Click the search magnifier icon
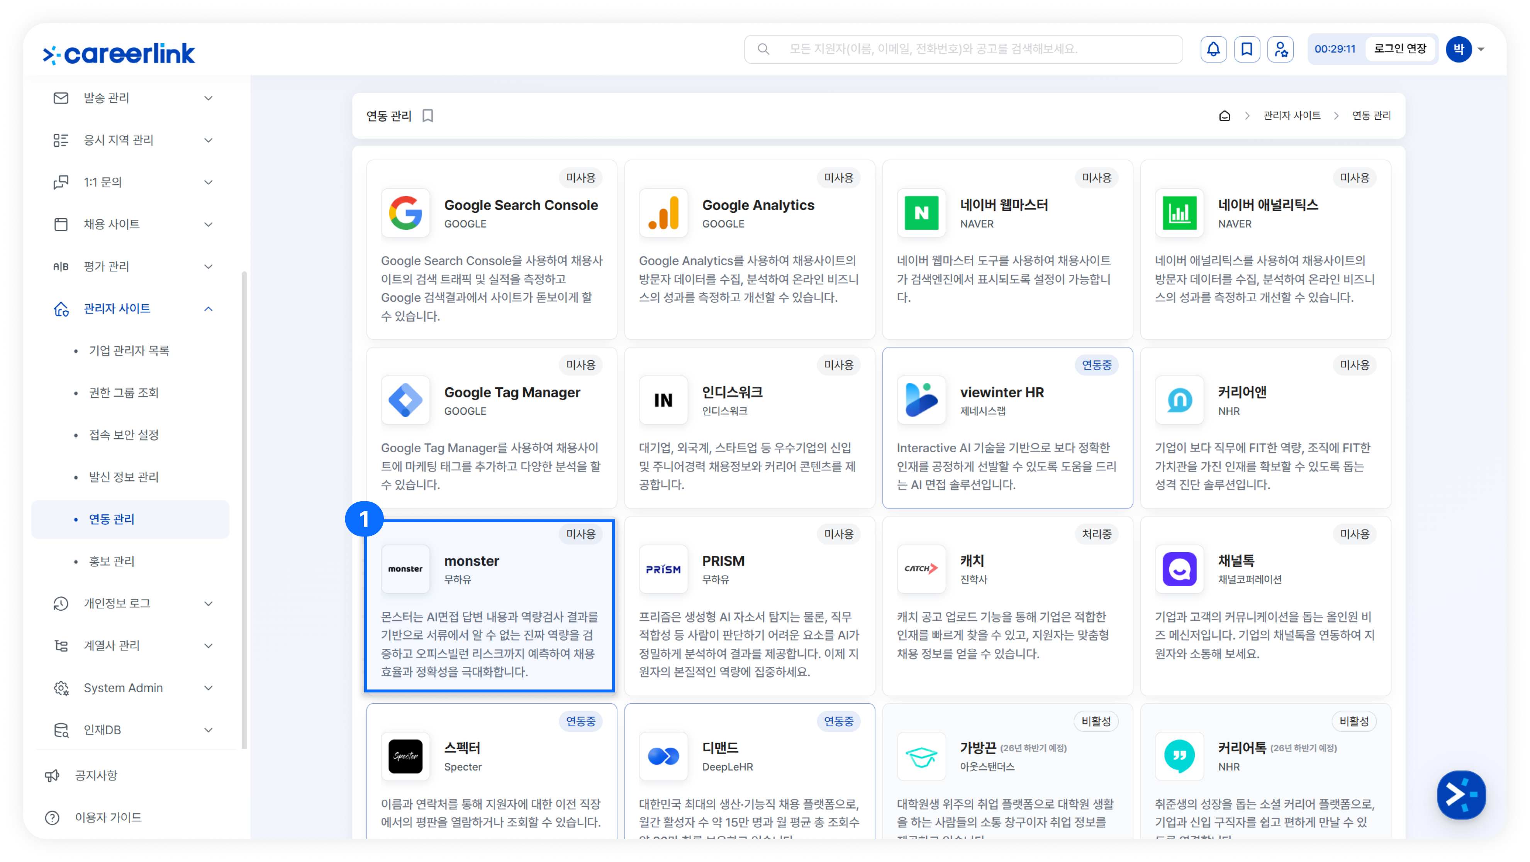Screen dimensions: 1530x862 click(x=764, y=49)
